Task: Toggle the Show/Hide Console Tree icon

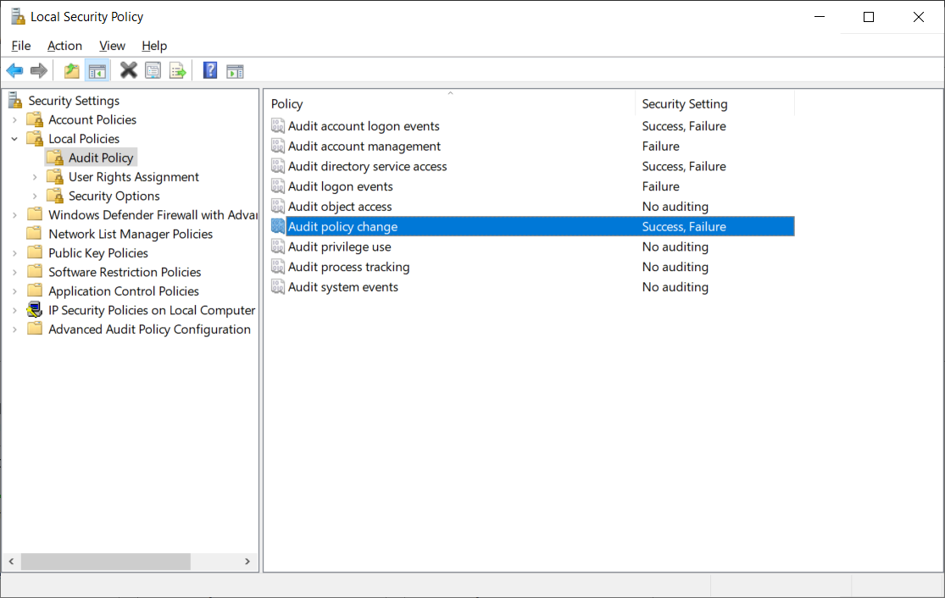Action: tap(97, 70)
